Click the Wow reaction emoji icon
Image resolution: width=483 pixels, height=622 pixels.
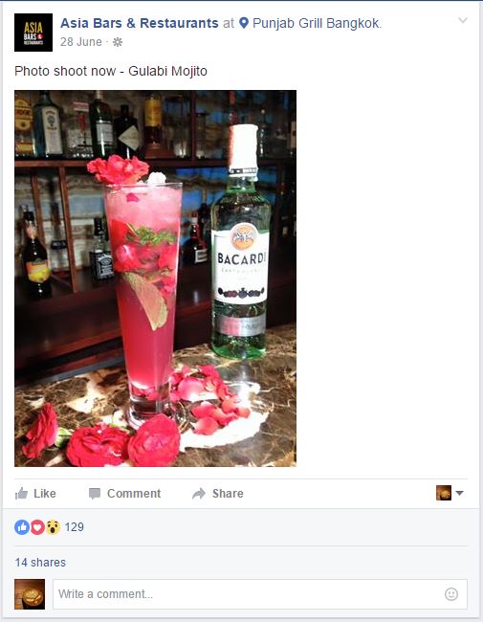(53, 527)
